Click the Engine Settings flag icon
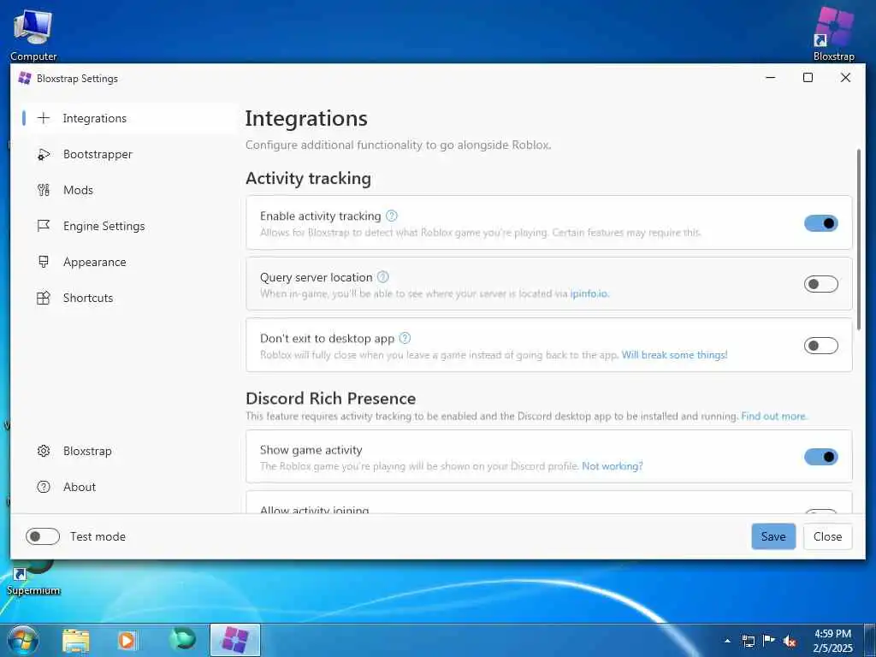876x657 pixels. click(44, 226)
